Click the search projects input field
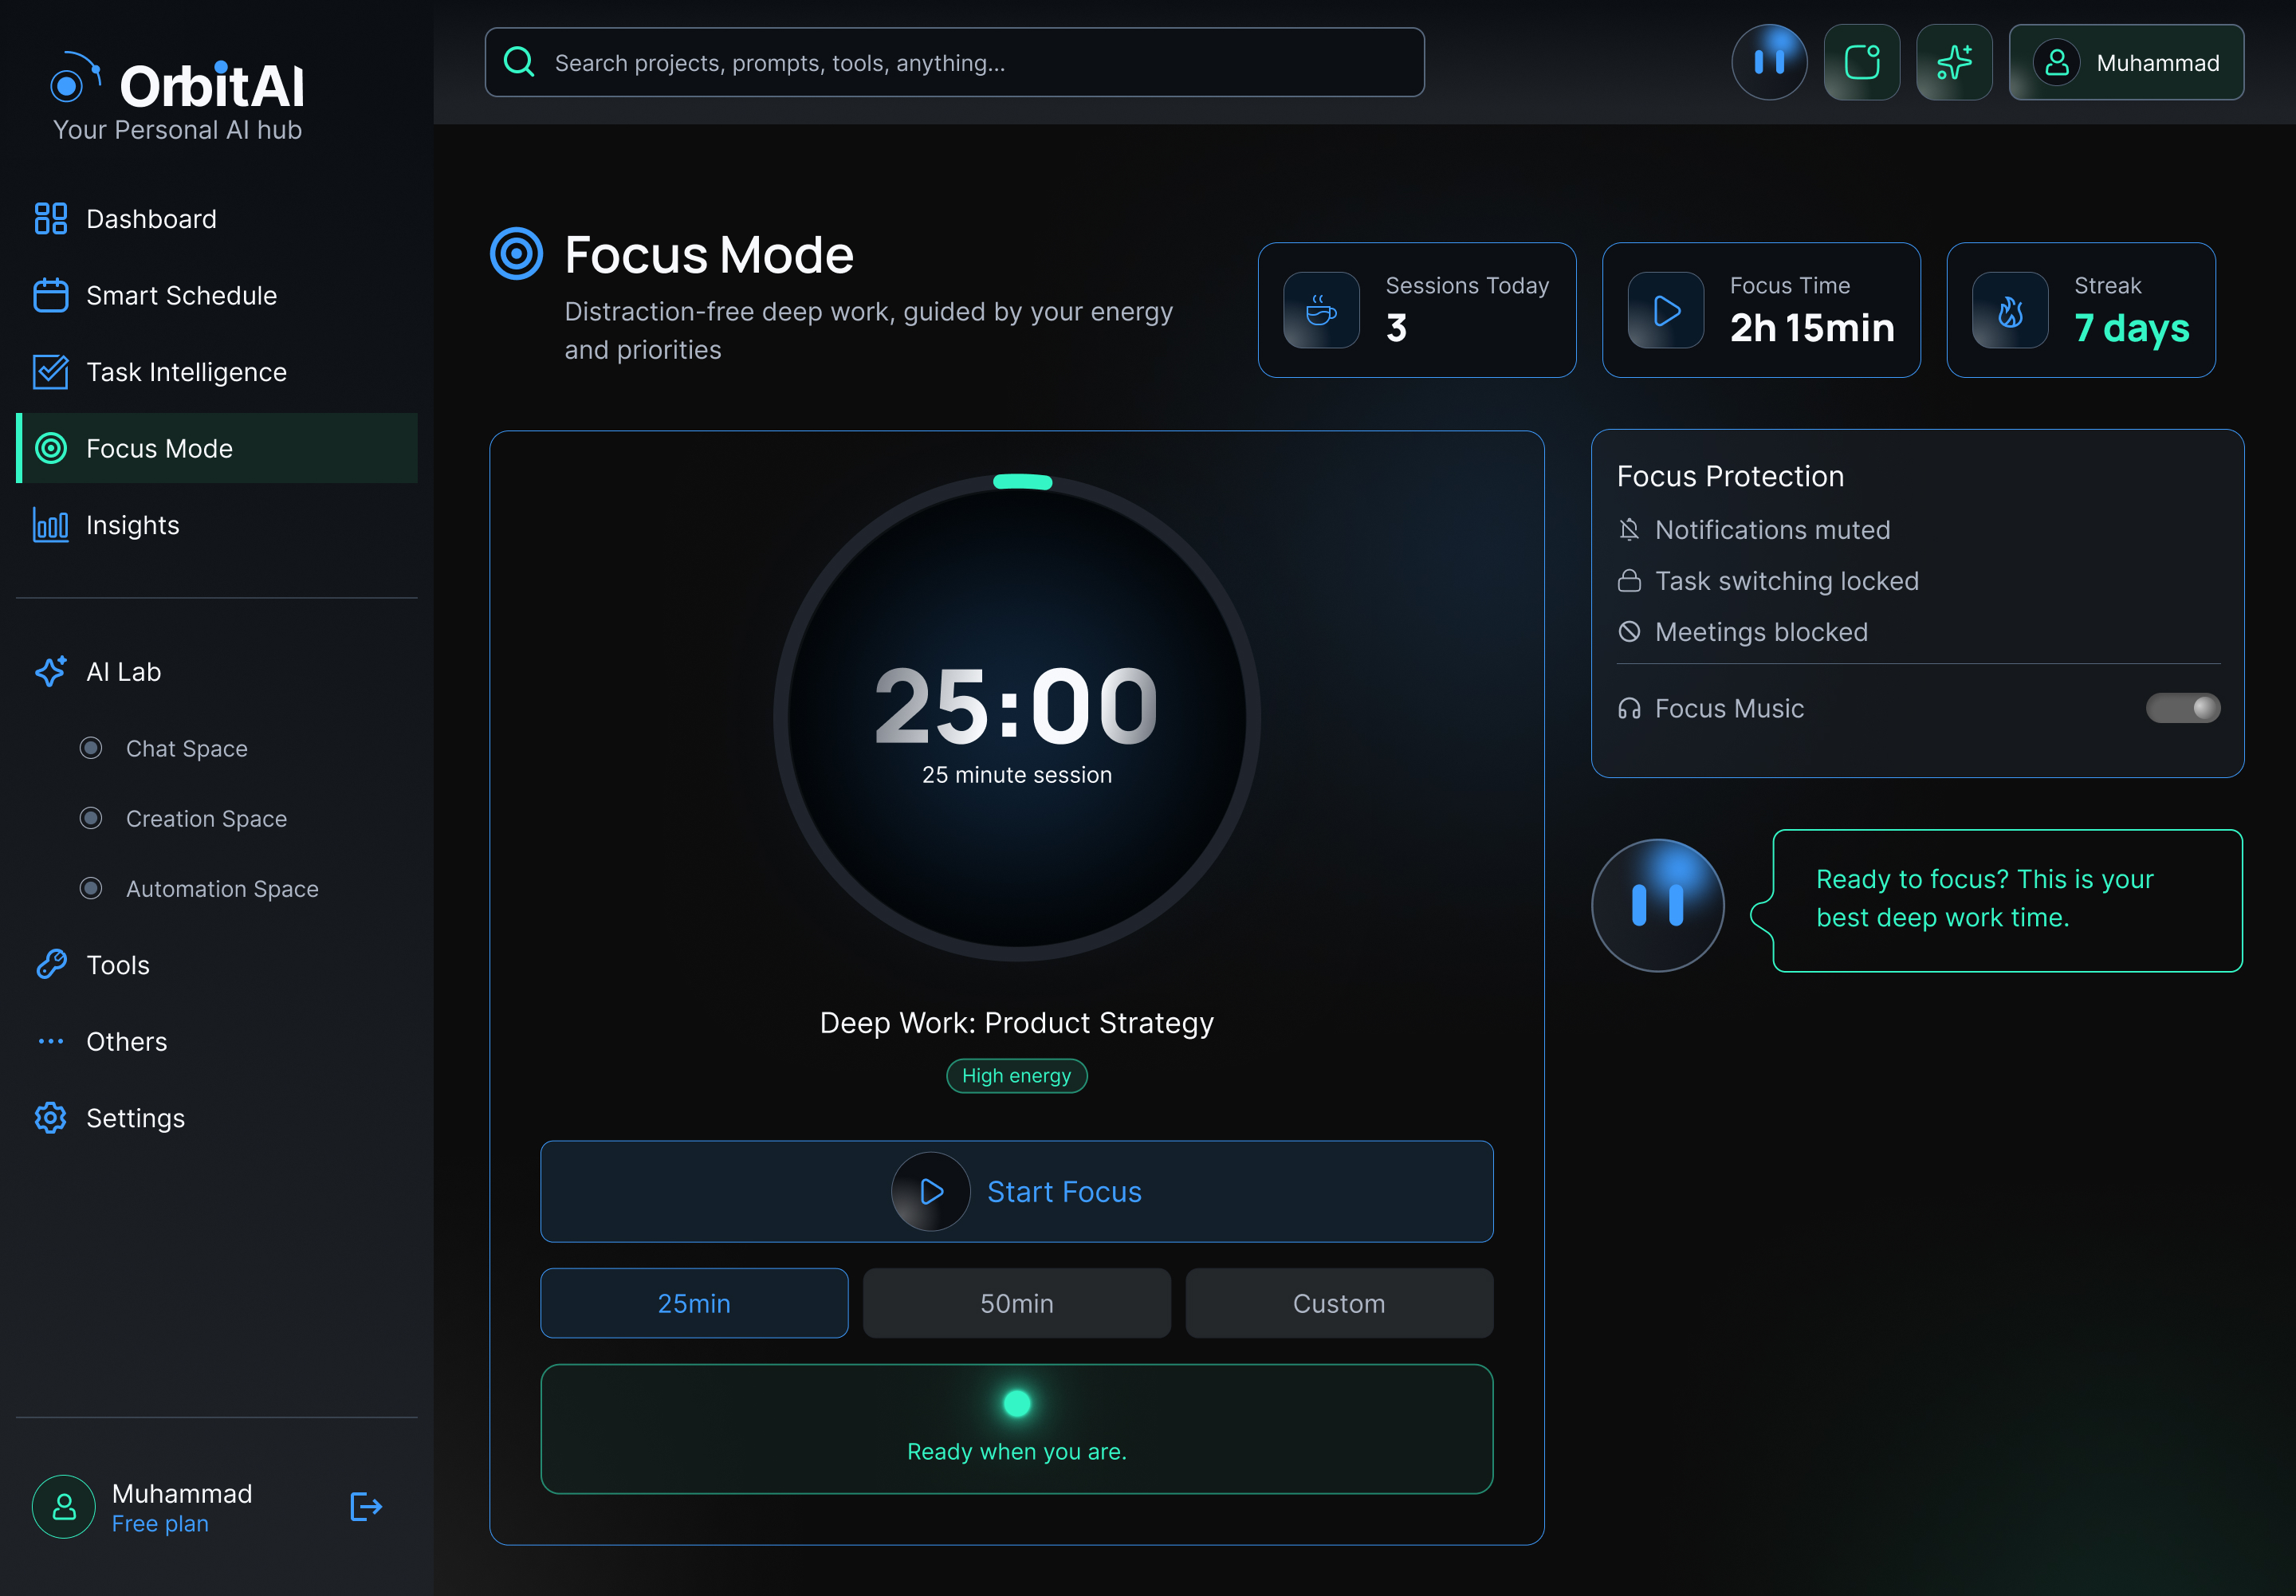This screenshot has height=1596, width=2296. pos(954,62)
